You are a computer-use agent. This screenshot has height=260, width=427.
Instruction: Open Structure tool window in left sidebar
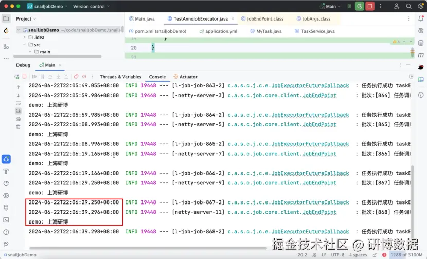click(6, 47)
